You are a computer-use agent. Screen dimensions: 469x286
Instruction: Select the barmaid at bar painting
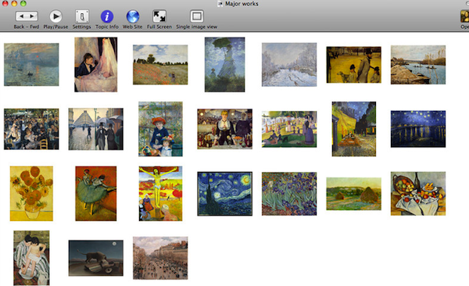tap(224, 129)
